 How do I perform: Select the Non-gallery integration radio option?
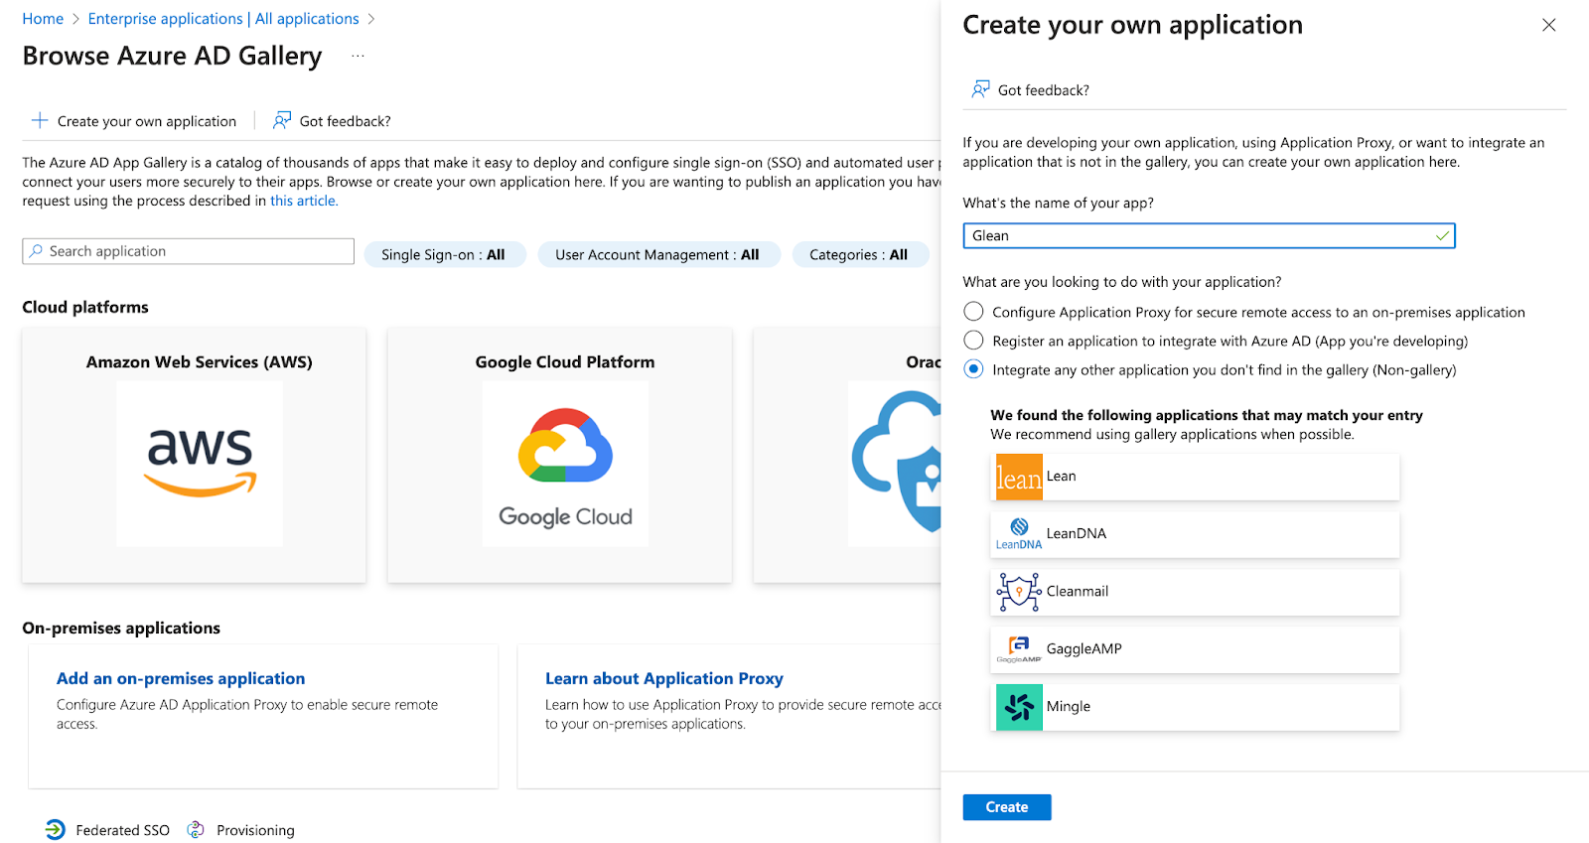[973, 369]
